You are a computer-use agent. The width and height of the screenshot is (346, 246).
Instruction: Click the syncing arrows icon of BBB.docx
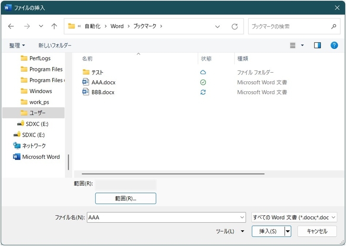[203, 92]
